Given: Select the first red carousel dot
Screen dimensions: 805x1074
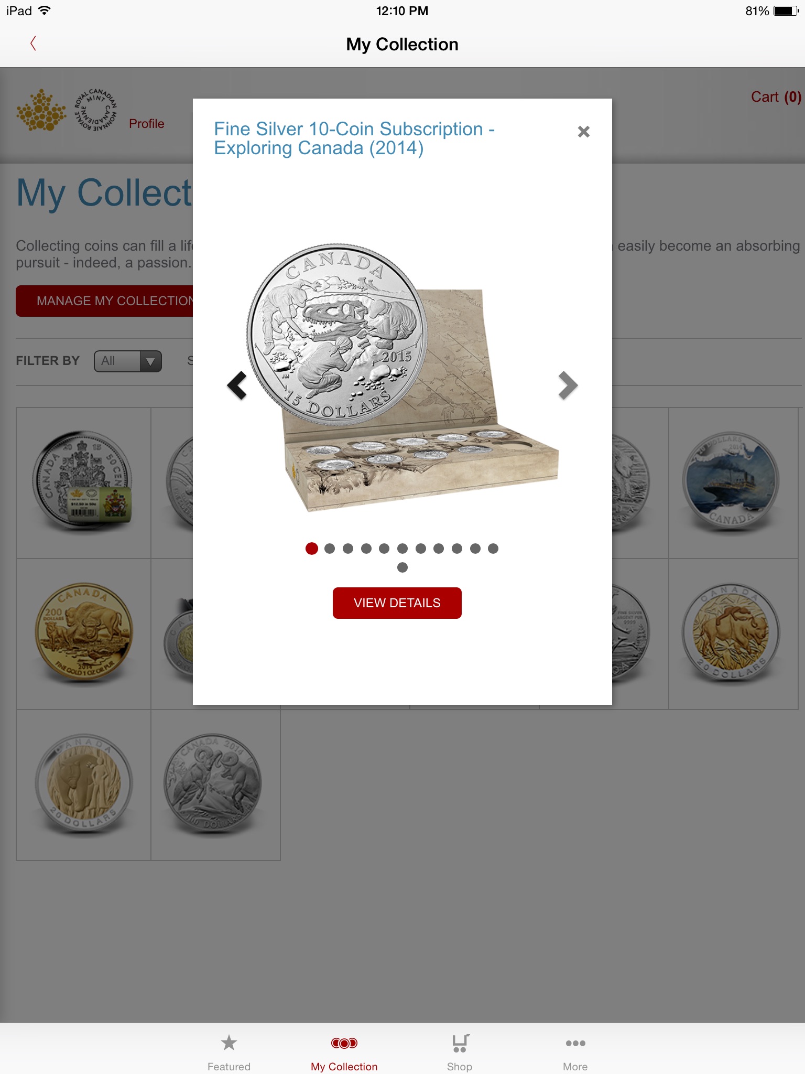Looking at the screenshot, I should pyautogui.click(x=312, y=549).
